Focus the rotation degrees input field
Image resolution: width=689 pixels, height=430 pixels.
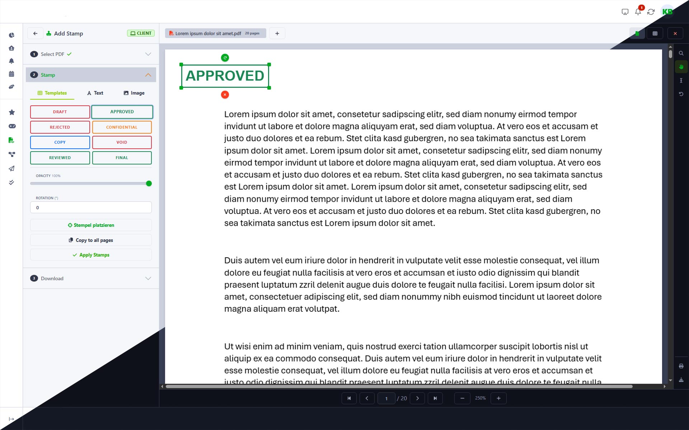[91, 207]
